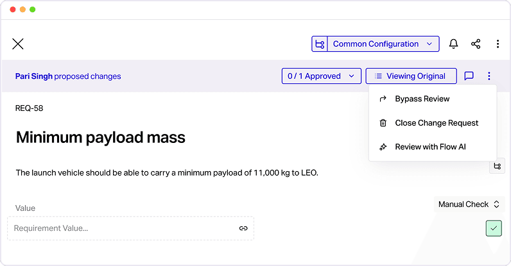Click the Pari Singh author link

tap(34, 76)
